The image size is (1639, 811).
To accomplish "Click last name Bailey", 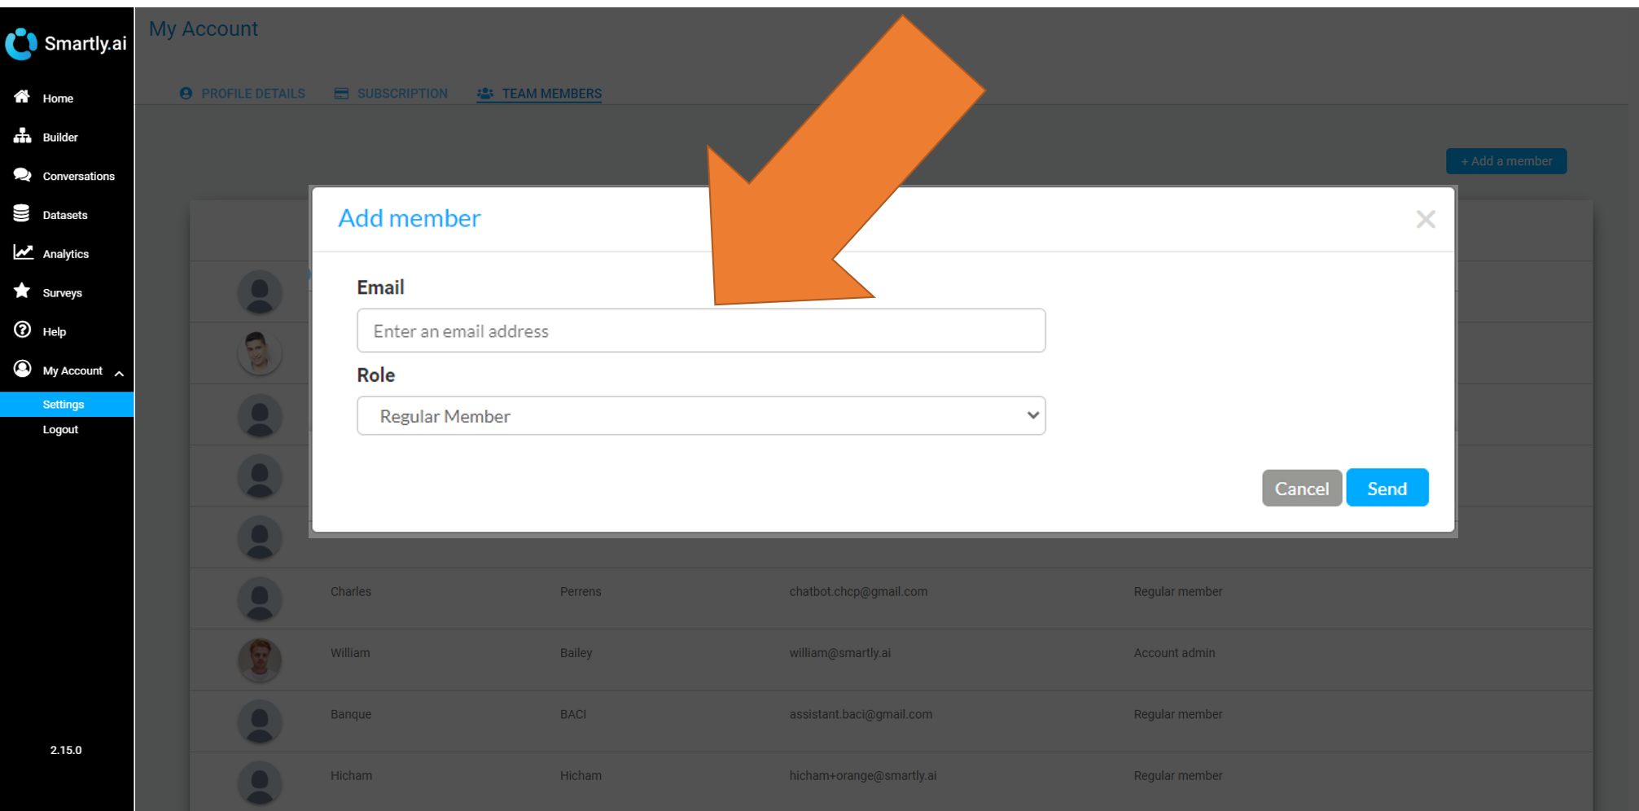I will (x=576, y=653).
